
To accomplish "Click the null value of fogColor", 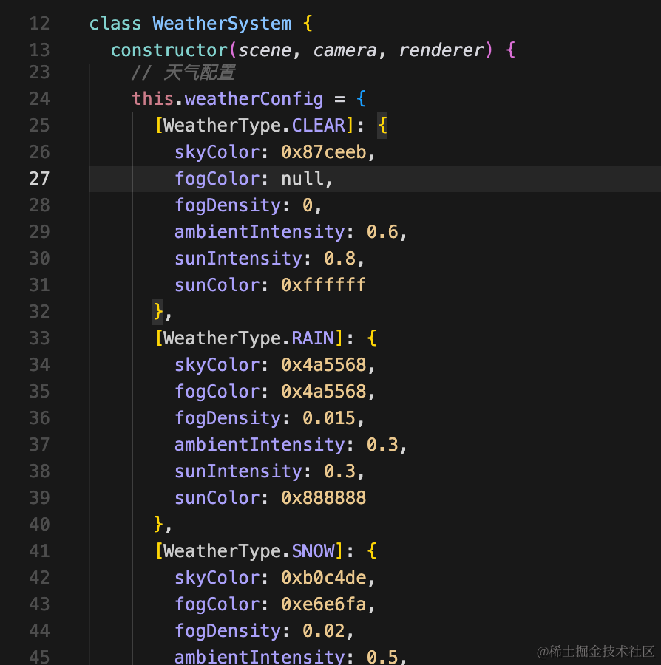I will pyautogui.click(x=302, y=179).
